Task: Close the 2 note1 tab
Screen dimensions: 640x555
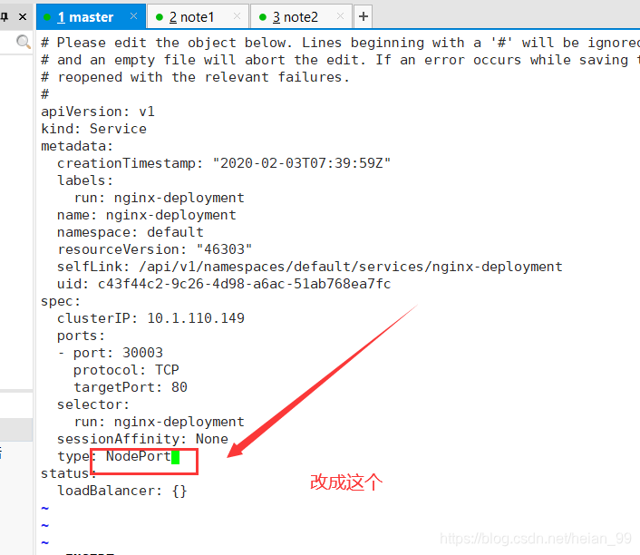Action: 237,16
